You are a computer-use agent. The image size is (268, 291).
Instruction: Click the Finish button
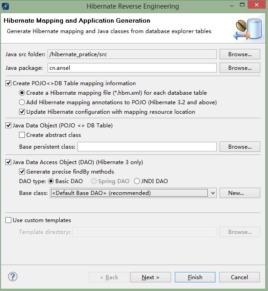(x=195, y=277)
